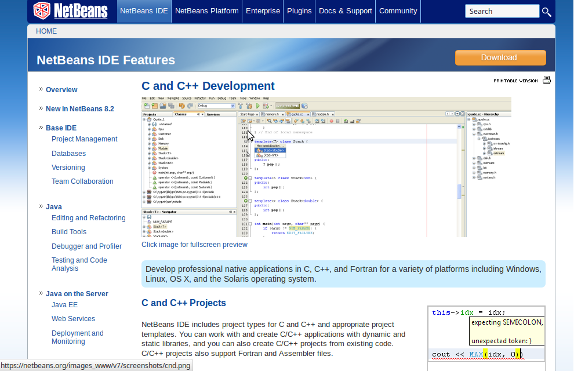This screenshot has height=371, width=574.
Task: Open the Java EE sidebar link
Action: pos(65,305)
